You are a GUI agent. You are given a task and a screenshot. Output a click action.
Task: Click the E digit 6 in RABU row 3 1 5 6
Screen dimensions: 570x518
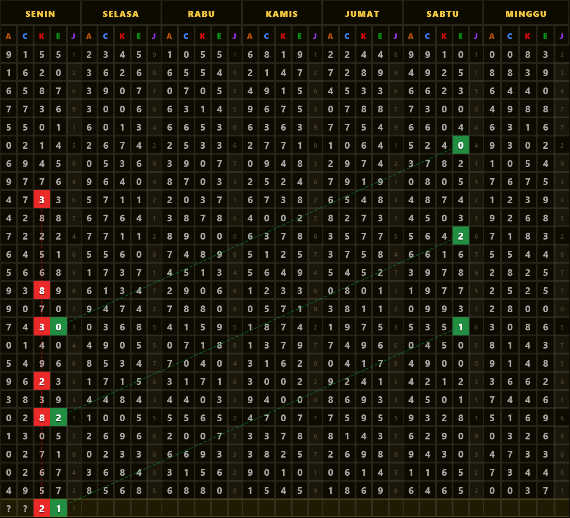[219, 472]
